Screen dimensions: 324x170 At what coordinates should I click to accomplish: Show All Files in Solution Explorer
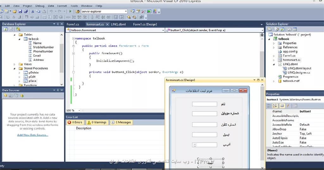[277, 29]
